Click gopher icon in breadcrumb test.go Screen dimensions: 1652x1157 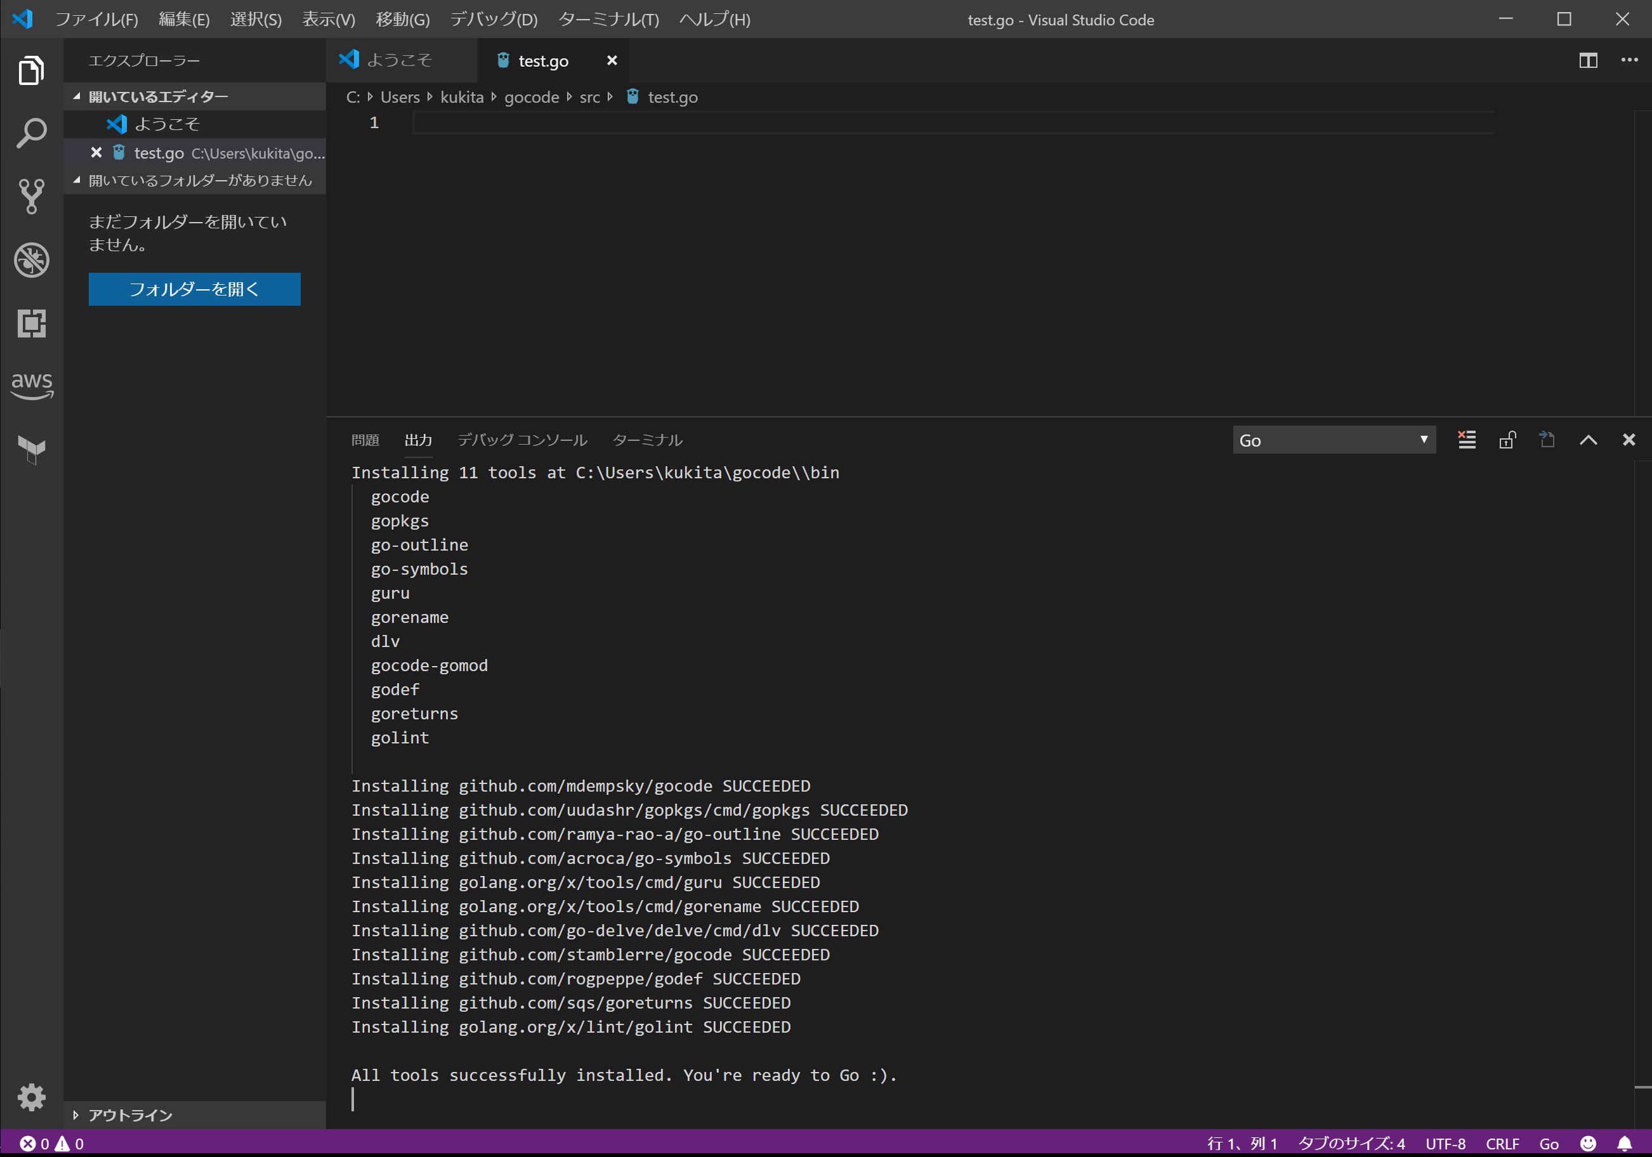click(632, 96)
